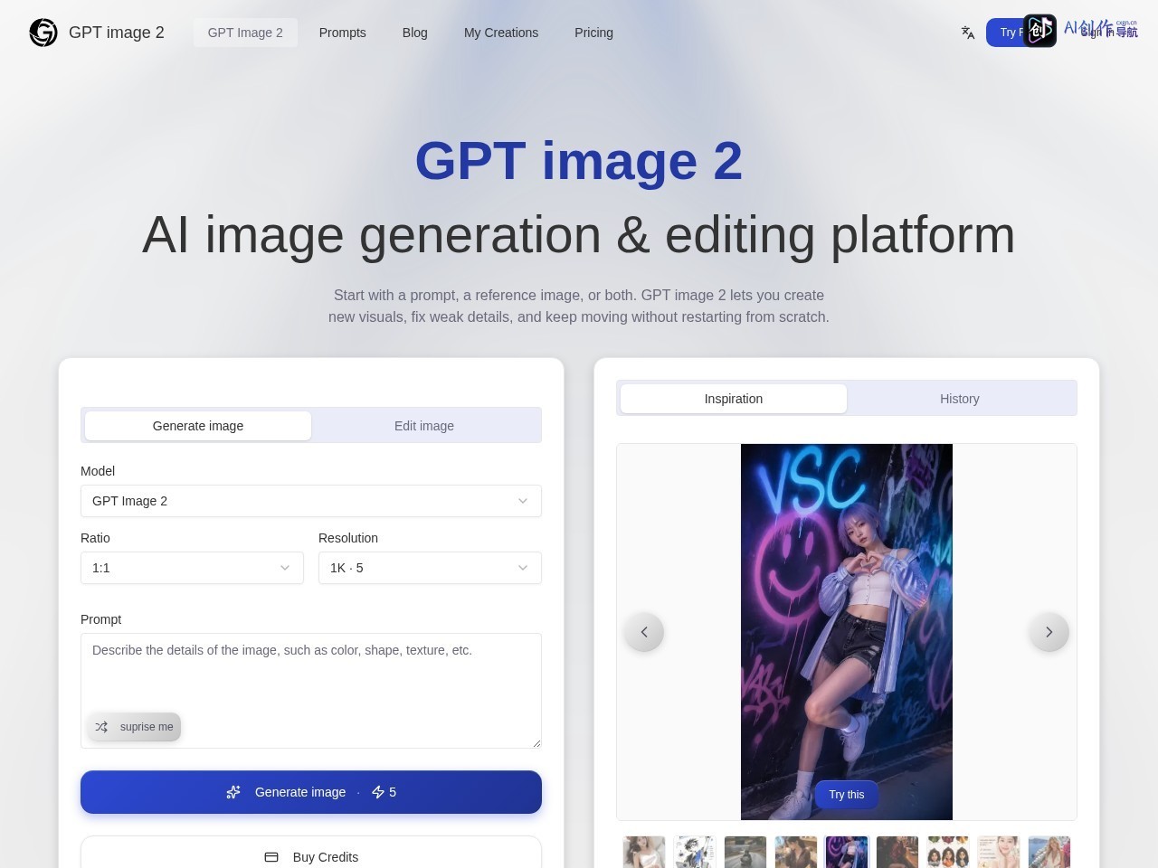Select thumbnail of woman in dark bar

click(x=897, y=853)
